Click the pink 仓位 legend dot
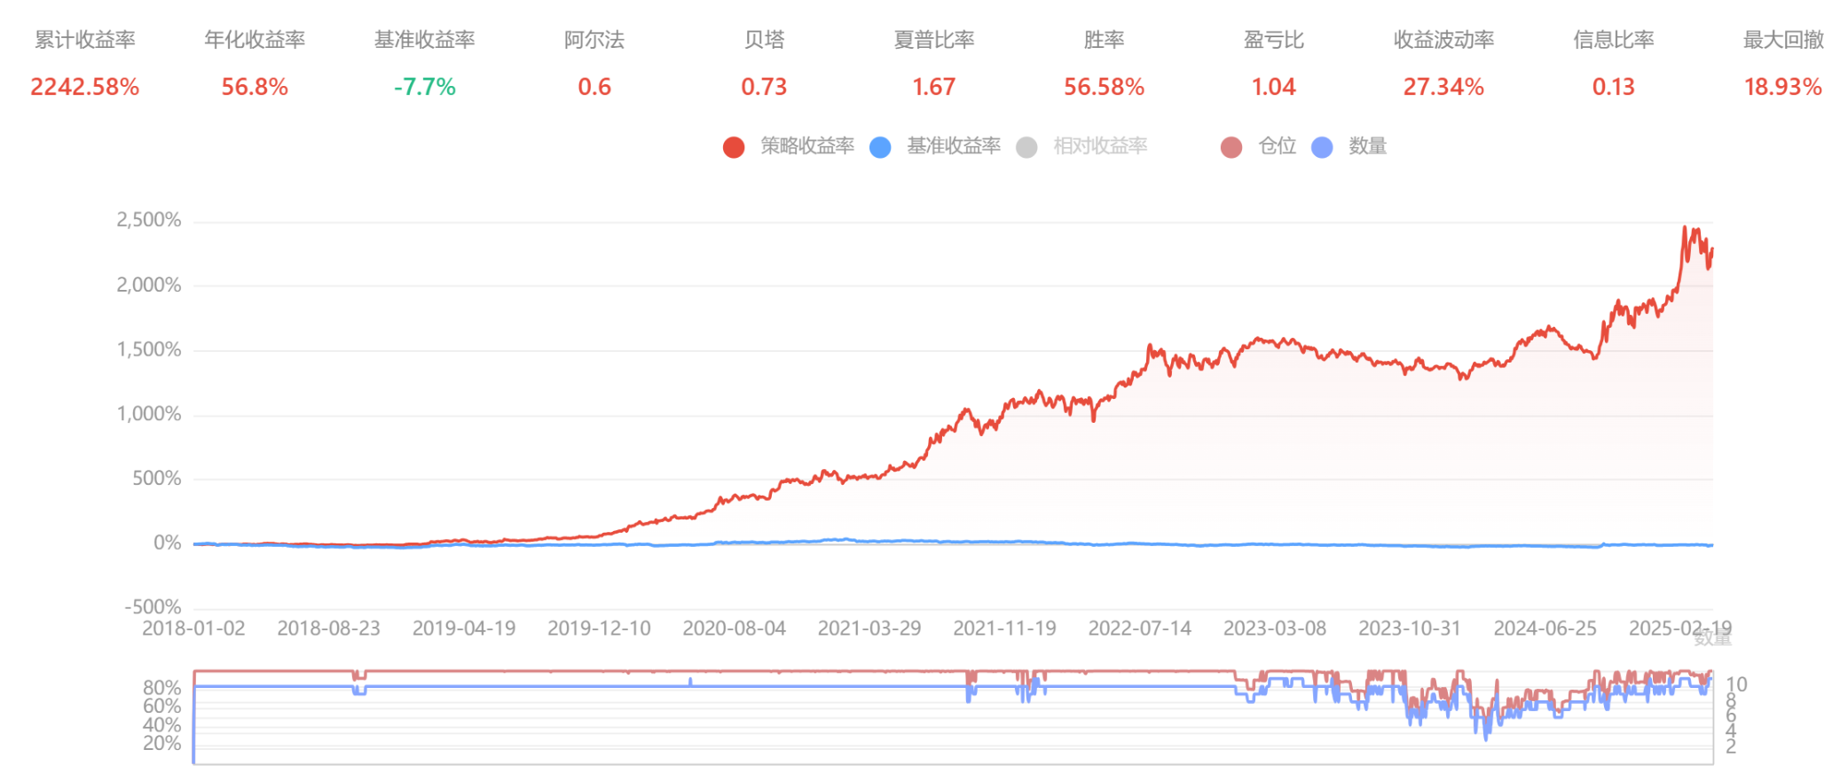Image resolution: width=1840 pixels, height=781 pixels. pyautogui.click(x=1231, y=147)
